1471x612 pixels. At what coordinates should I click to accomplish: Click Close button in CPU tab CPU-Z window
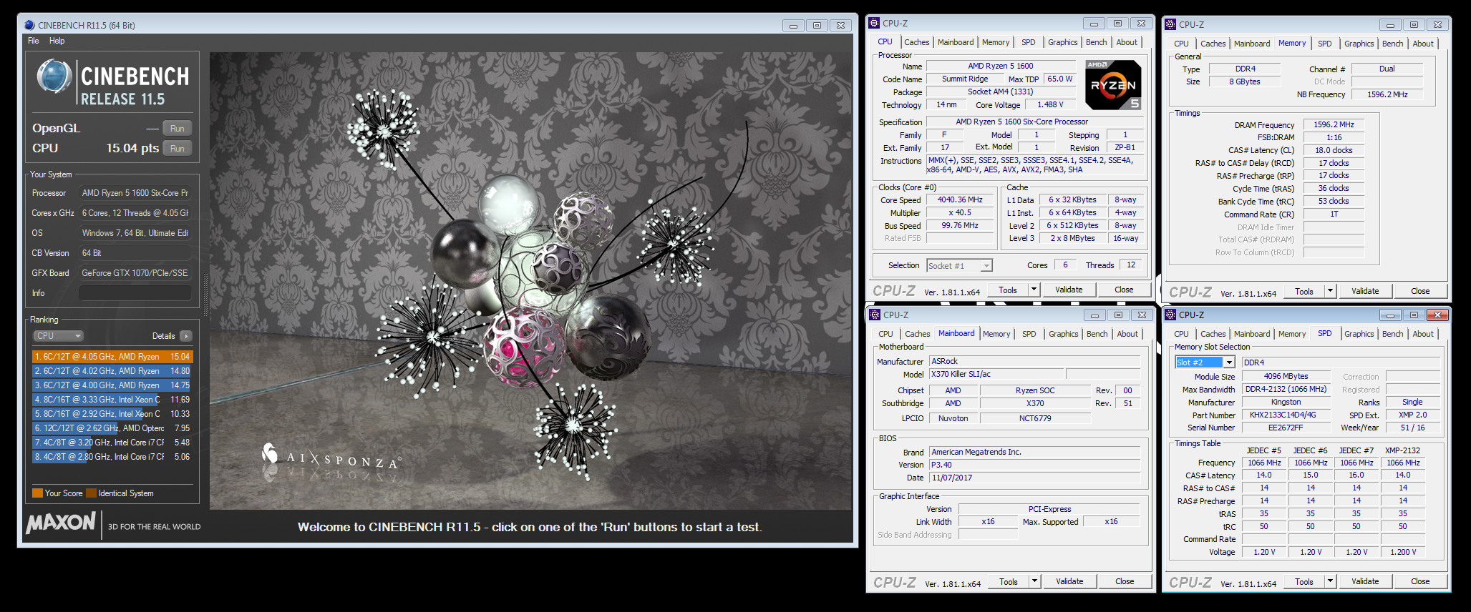[1124, 290]
